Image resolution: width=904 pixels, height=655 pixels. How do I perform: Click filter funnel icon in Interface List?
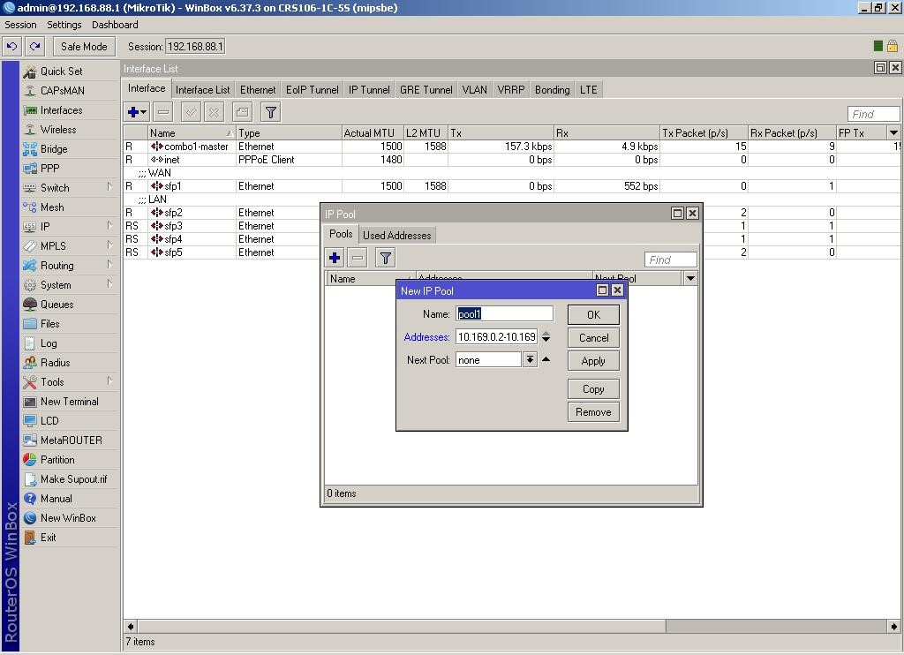coord(271,112)
